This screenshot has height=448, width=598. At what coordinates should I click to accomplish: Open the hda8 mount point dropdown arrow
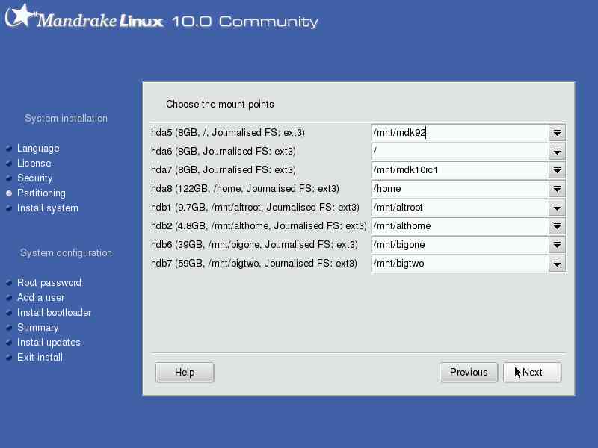557,189
